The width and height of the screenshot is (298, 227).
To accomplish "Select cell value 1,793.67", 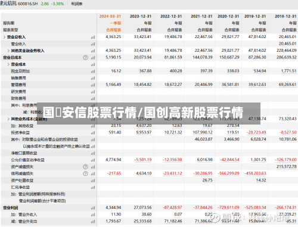I will pos(113,221).
